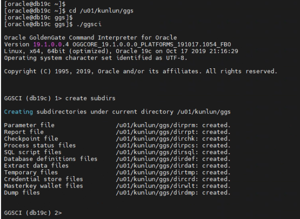
Task: Click 'Extract data files' label
Action: click(36, 166)
